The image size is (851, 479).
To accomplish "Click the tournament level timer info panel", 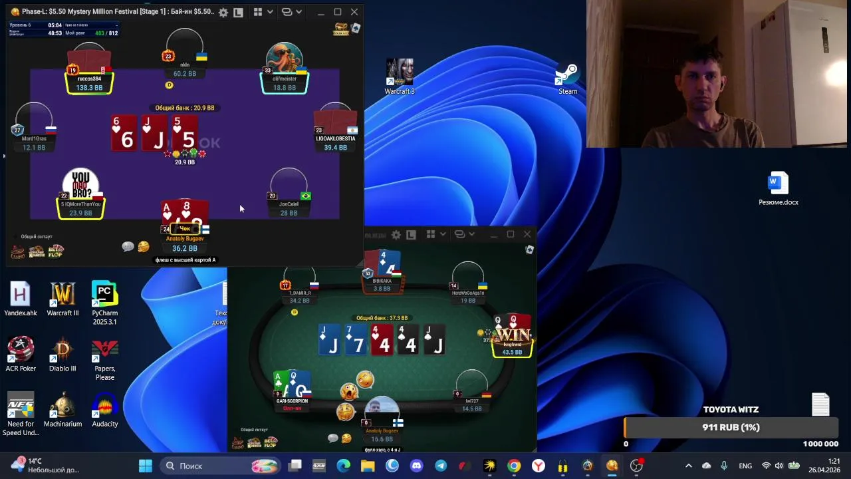I will 64,29.
